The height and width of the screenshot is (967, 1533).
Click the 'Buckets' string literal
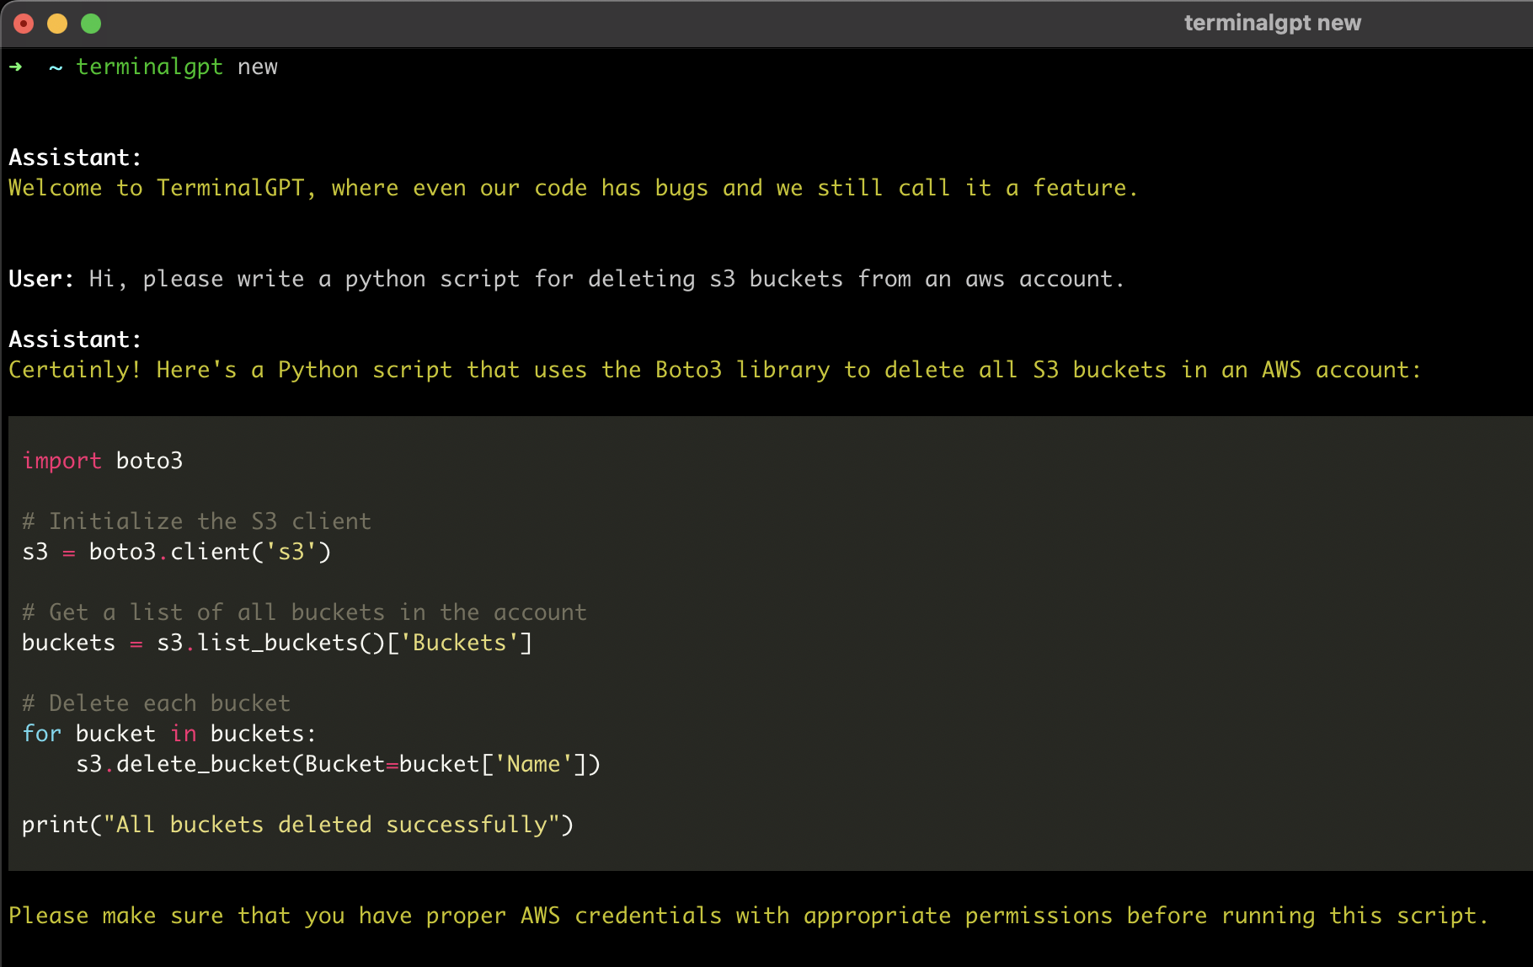[462, 642]
